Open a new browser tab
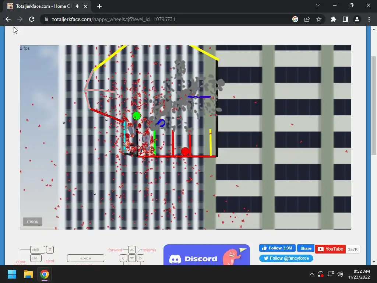 99,6
